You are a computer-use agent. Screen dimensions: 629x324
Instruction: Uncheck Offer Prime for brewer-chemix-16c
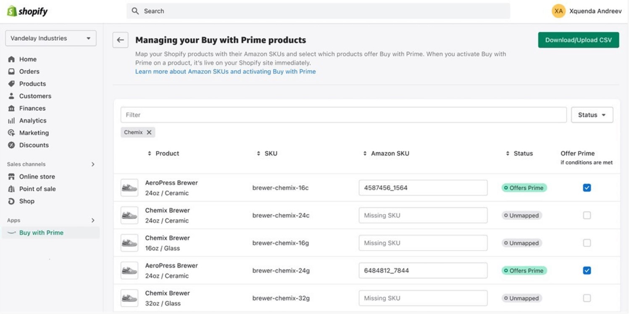click(x=587, y=188)
